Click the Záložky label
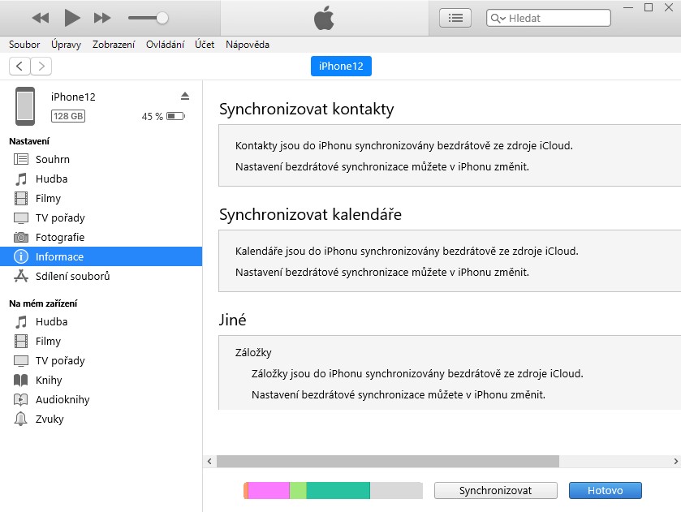Viewport: 681px width, 512px height. click(x=253, y=353)
